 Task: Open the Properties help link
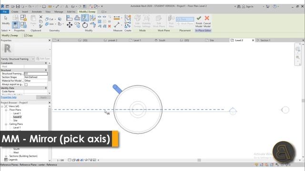tap(9, 97)
